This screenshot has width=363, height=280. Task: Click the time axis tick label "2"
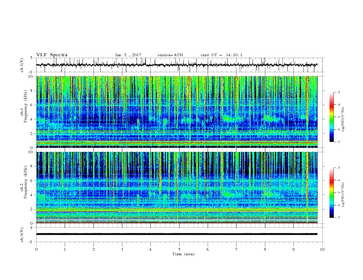[x=93, y=249]
